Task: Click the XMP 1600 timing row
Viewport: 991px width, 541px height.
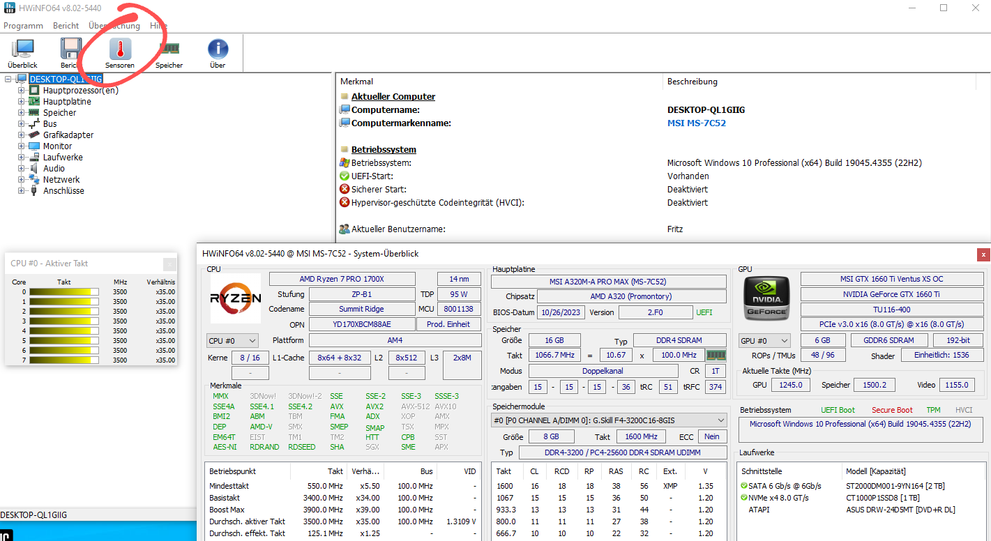Action: point(609,486)
